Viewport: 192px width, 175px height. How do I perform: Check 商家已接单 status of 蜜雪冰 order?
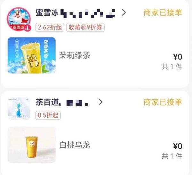[163, 13]
